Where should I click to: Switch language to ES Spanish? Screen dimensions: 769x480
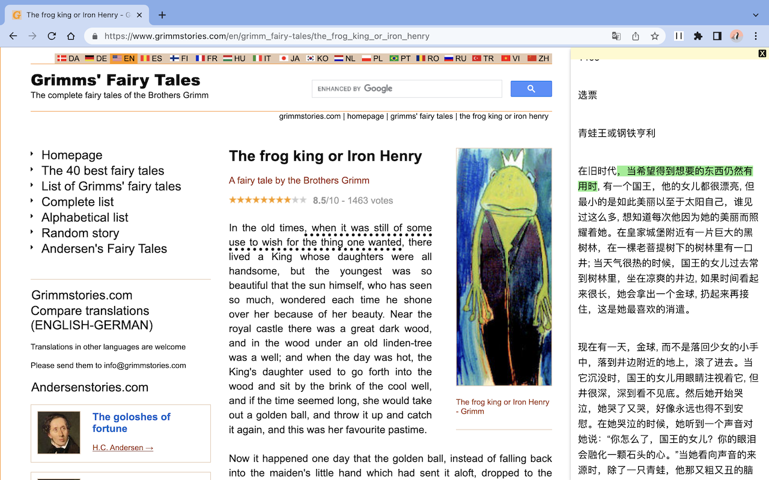point(151,58)
